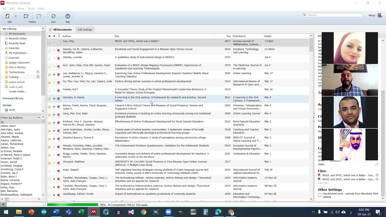The image size is (386, 217).
Task: Cancel the sync tasks with the X icon
Action: point(109,205)
